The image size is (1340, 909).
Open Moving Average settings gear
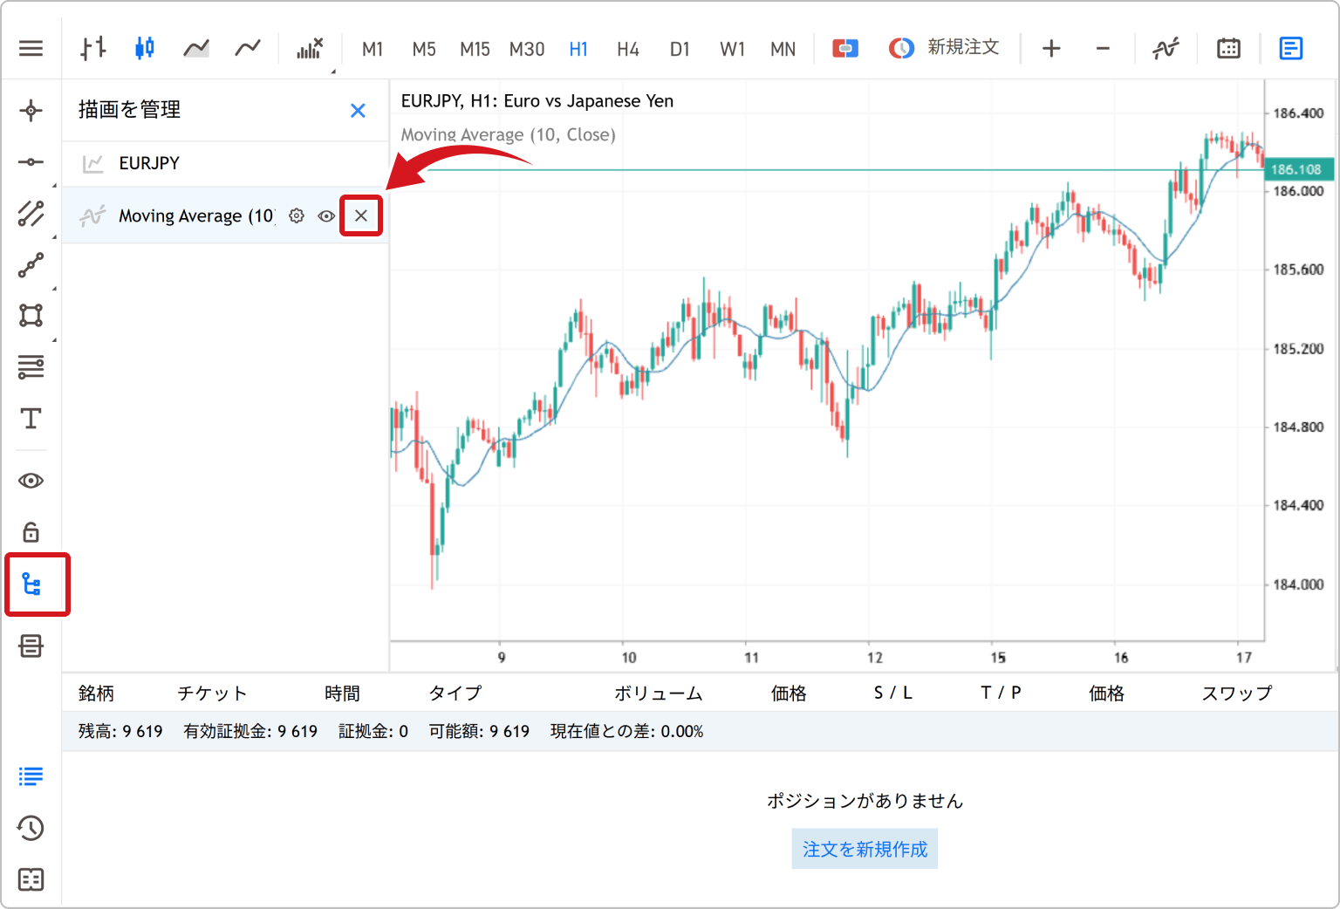[297, 215]
